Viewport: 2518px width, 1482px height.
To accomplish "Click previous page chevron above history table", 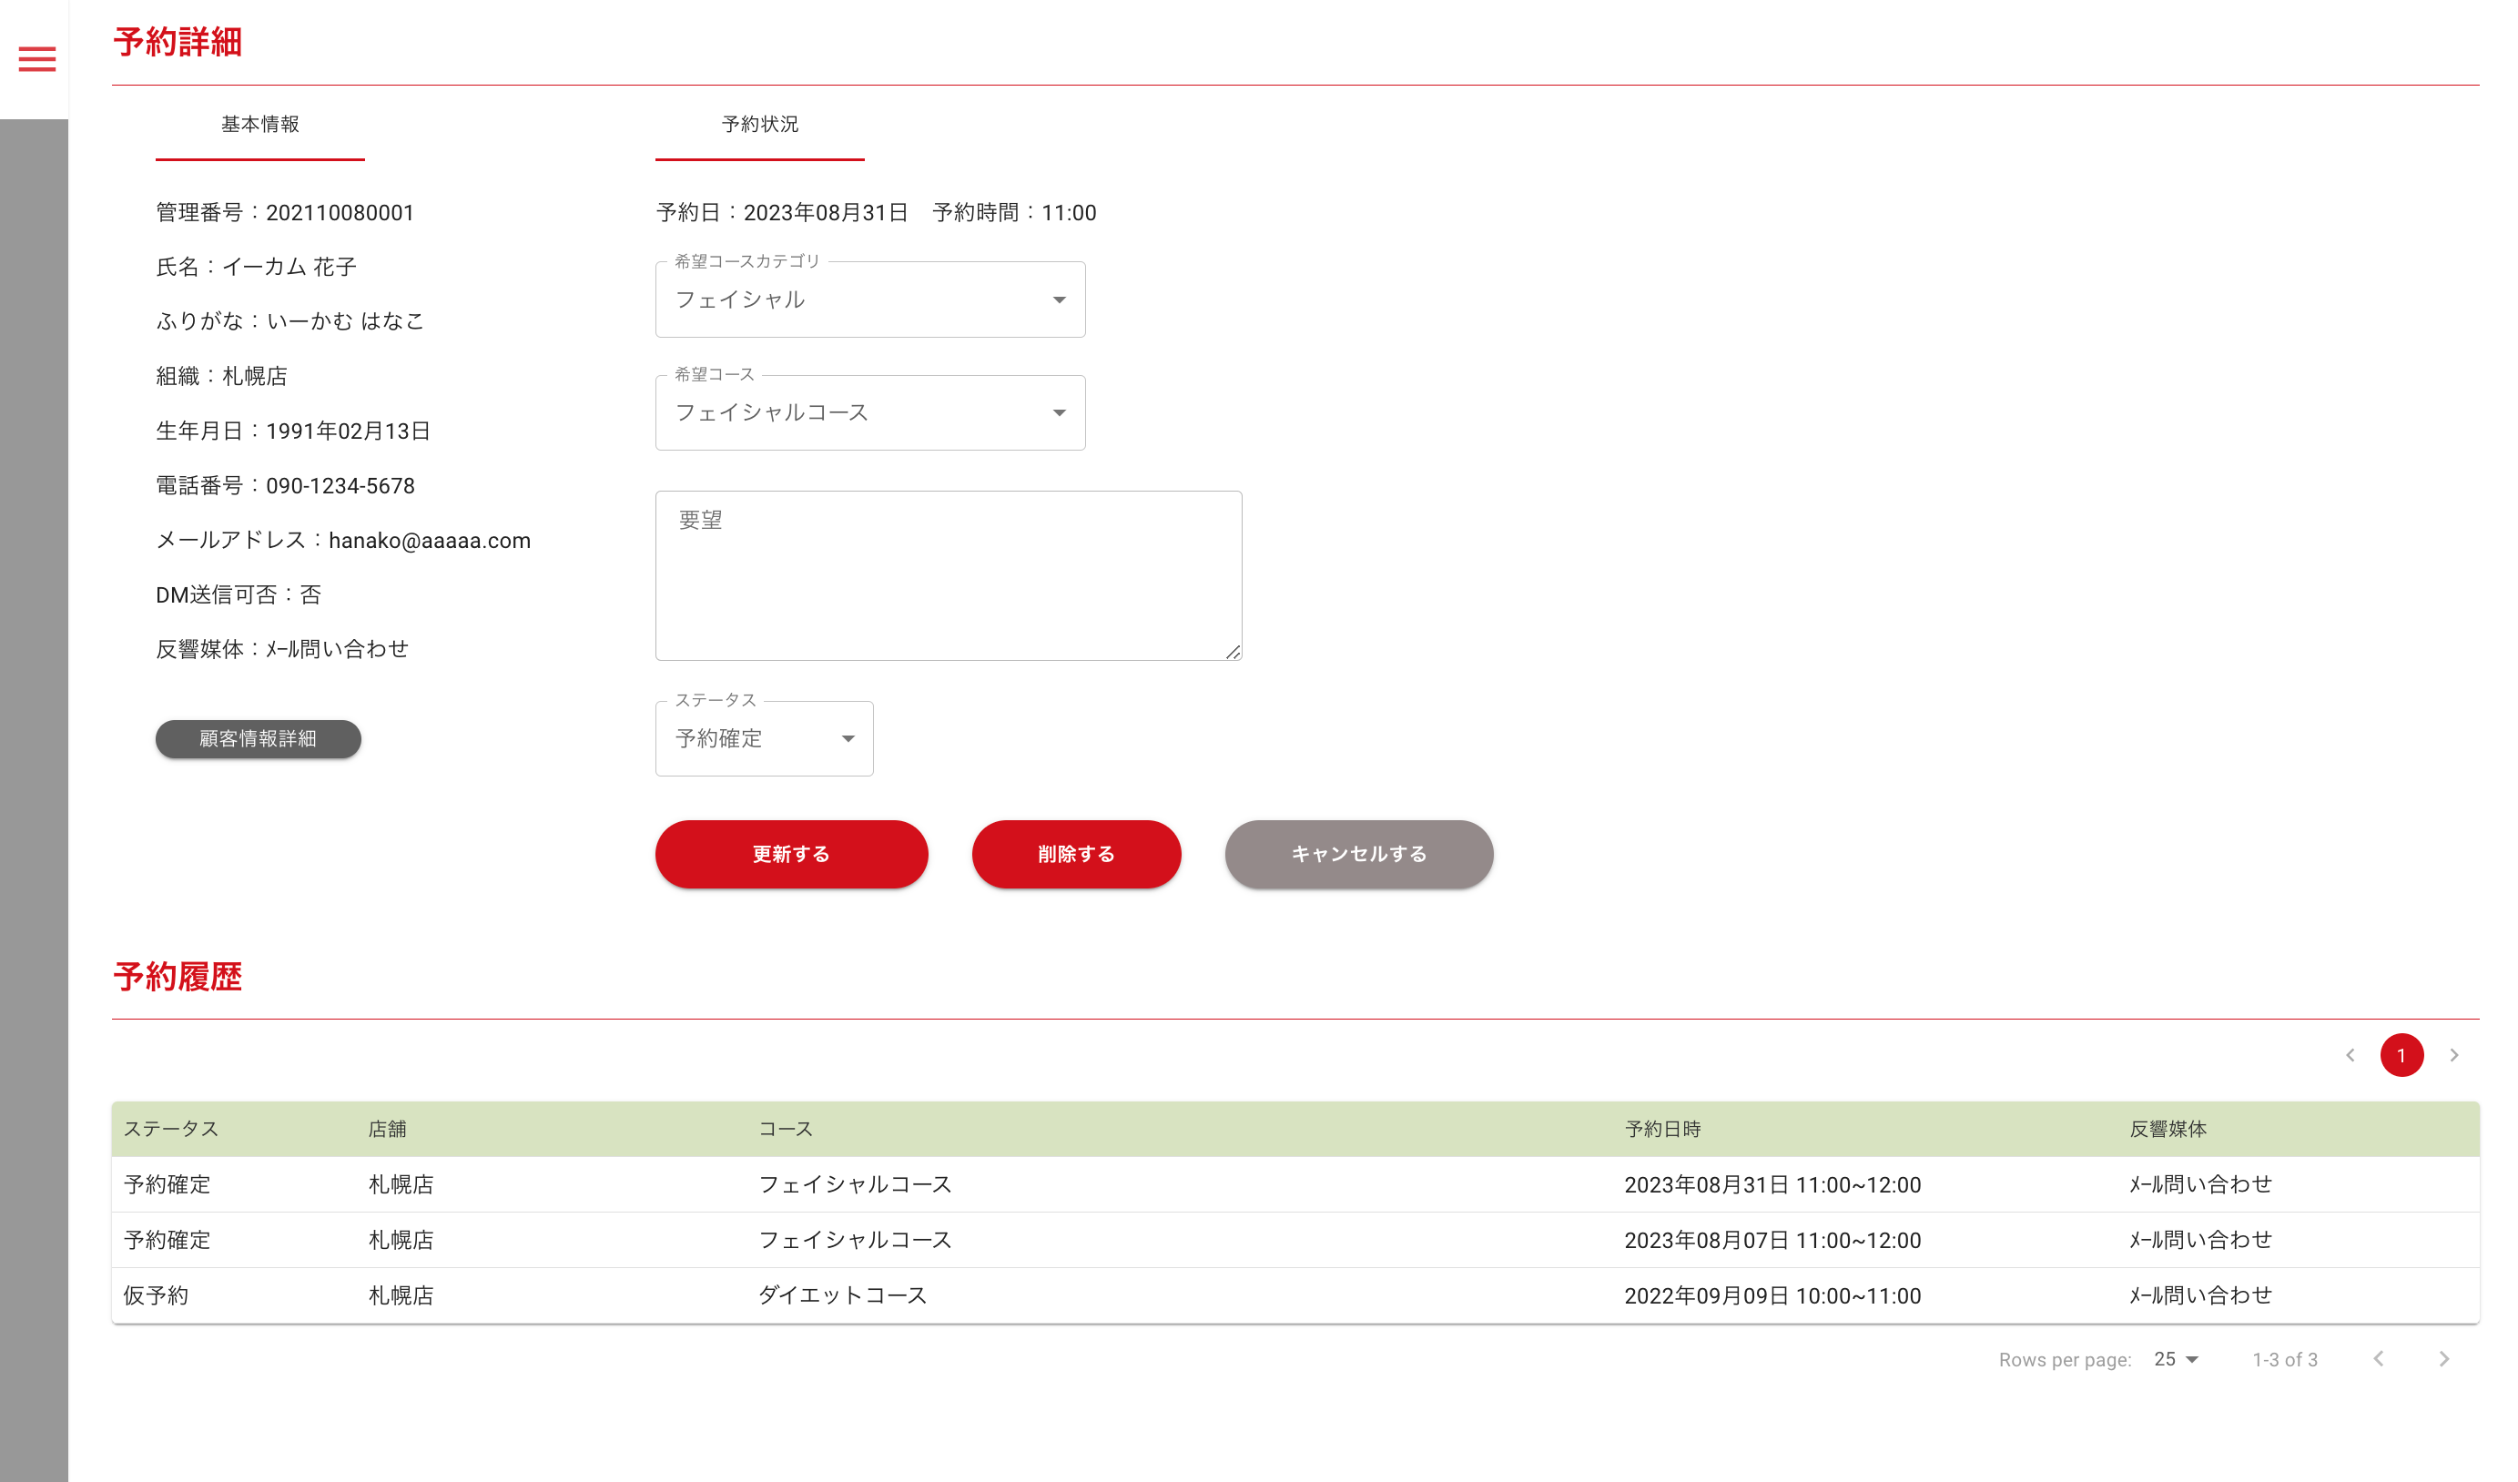I will 2350,1055.
